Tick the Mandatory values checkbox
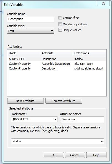Image resolution: width=112 pixels, height=164 pixels. (x=60, y=24)
